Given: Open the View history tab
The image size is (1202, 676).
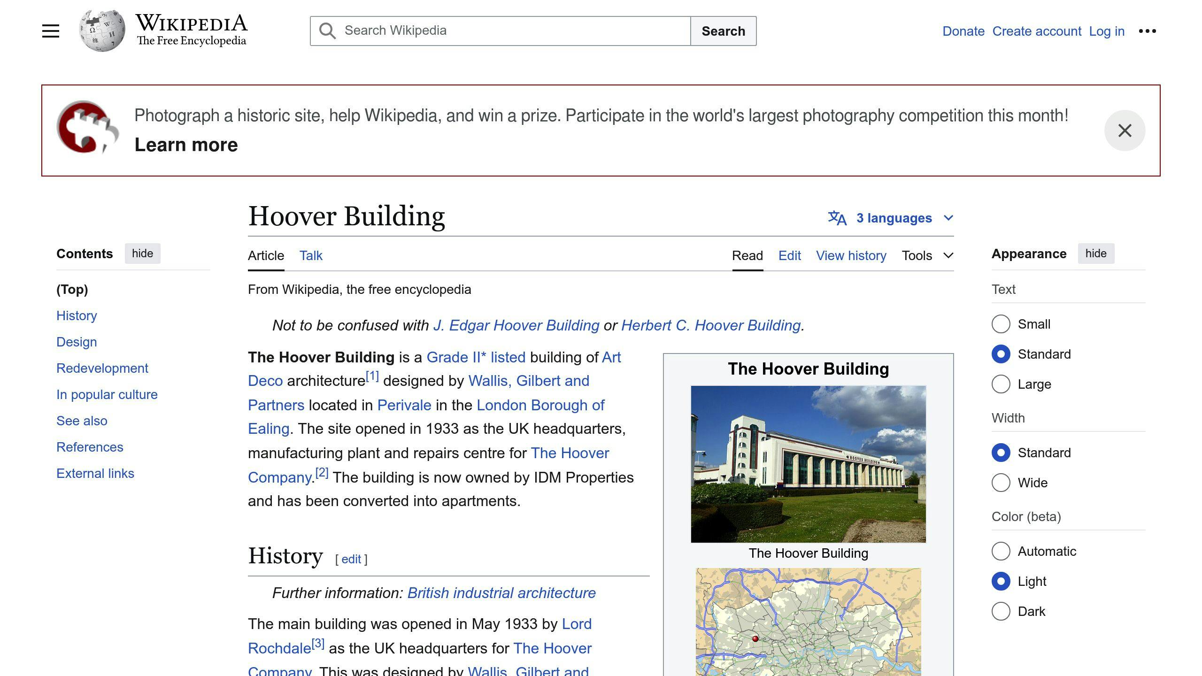Looking at the screenshot, I should [x=851, y=255].
